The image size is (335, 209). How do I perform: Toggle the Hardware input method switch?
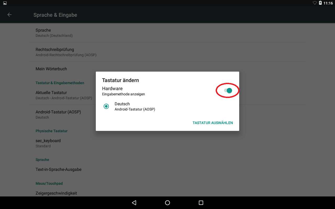pos(228,91)
